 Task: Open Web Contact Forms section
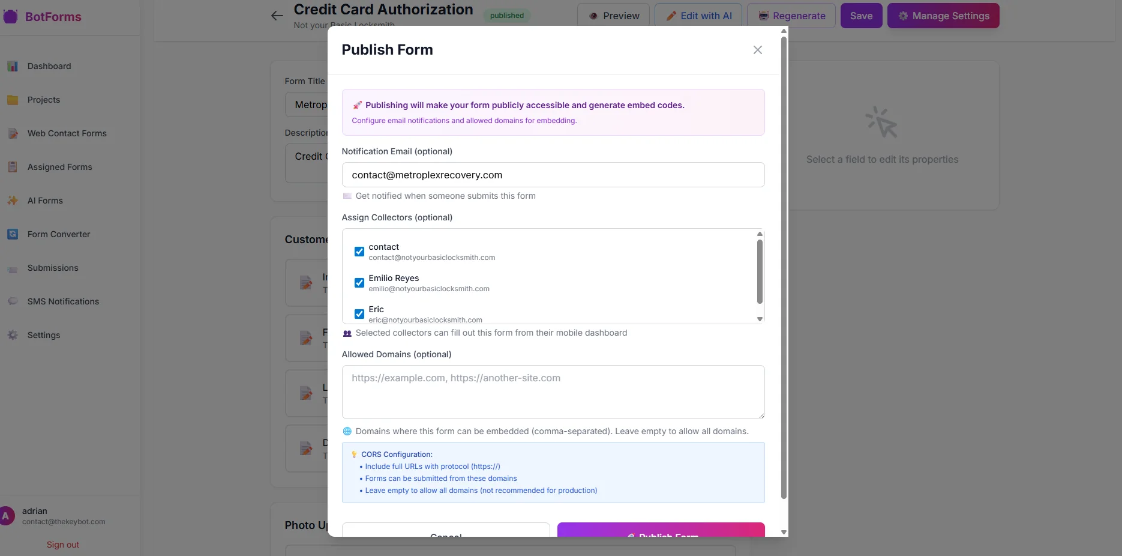tap(67, 133)
